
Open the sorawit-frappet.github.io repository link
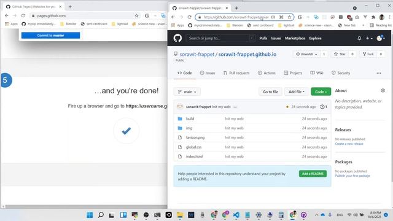tap(247, 54)
